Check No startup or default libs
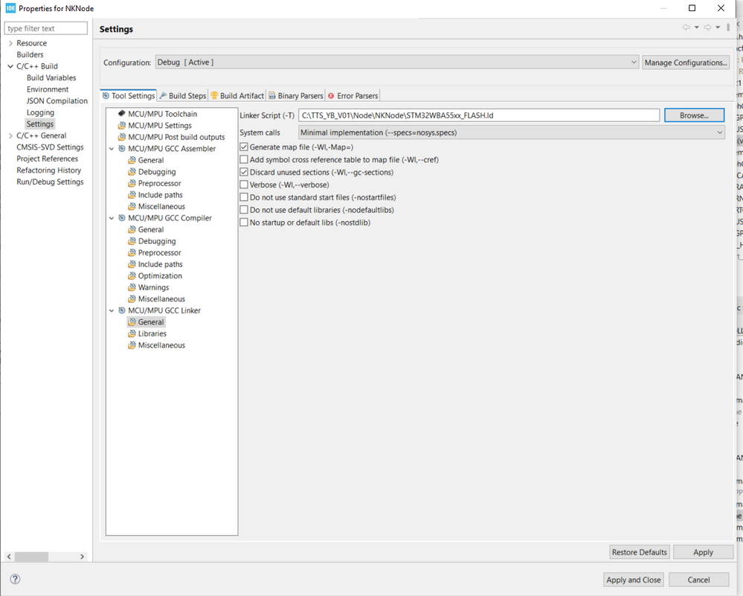The image size is (743, 596). tap(244, 222)
